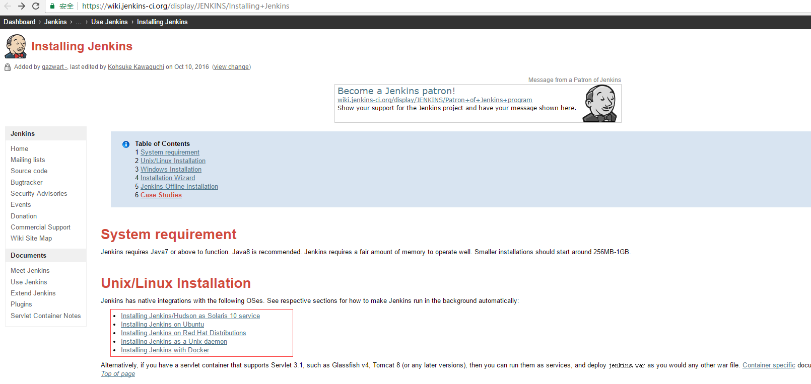The image size is (811, 384).
Task: Open the Patron of Jenkins program link
Action: click(435, 100)
